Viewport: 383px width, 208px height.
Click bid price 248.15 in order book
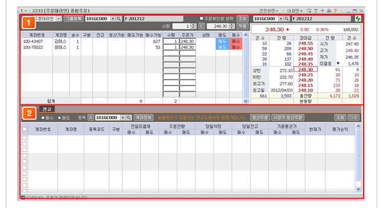coord(305,85)
